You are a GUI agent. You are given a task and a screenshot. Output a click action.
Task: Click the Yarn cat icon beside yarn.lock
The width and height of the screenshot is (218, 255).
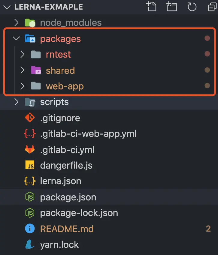[30, 244]
